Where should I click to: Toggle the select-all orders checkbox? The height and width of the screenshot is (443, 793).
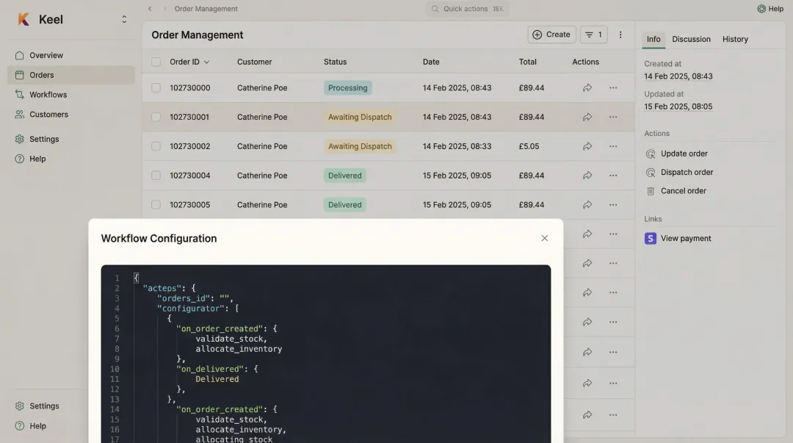(x=156, y=62)
